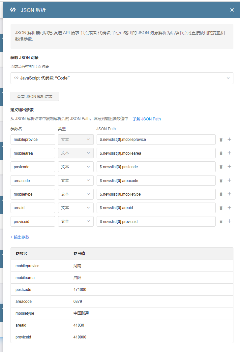Click JSON Path field for mobileprovice
The image size is (240, 352).
tap(156, 140)
